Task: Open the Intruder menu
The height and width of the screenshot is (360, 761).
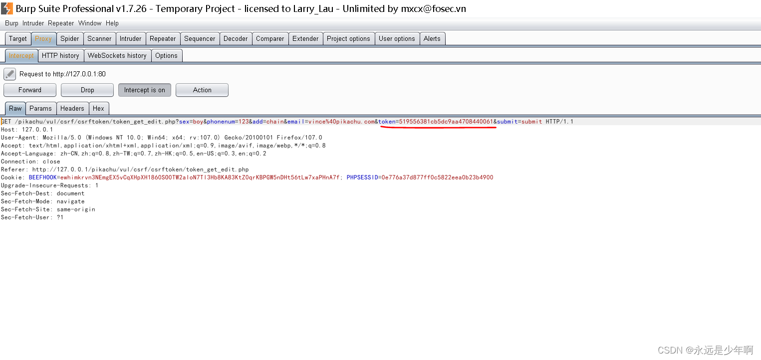Action: 33,23
